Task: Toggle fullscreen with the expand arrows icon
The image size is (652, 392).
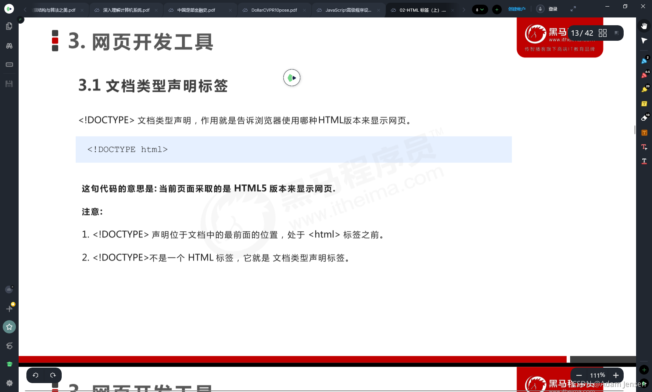Action: coord(573,9)
